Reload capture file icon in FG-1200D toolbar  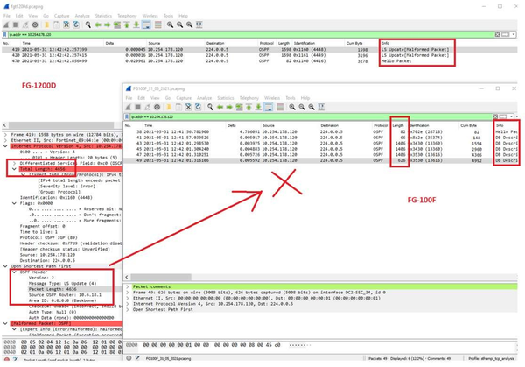tap(76, 25)
